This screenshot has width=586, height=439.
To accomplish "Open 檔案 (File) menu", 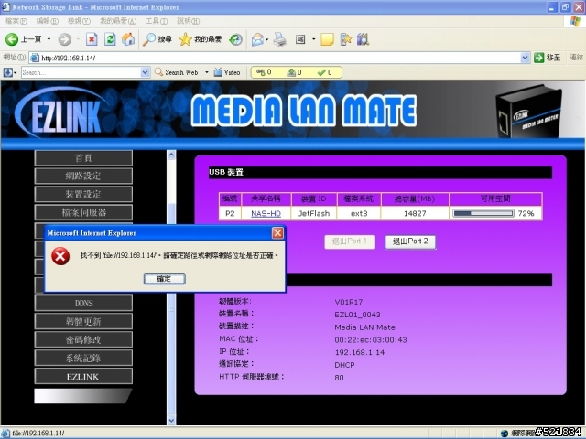I will coord(16,21).
